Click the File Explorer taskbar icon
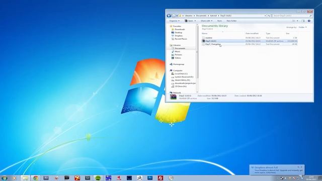Viewport: 322px width, 181px height. pyautogui.click(x=25, y=178)
